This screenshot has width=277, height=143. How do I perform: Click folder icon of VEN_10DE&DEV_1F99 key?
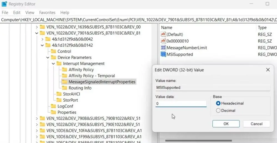click(x=42, y=137)
